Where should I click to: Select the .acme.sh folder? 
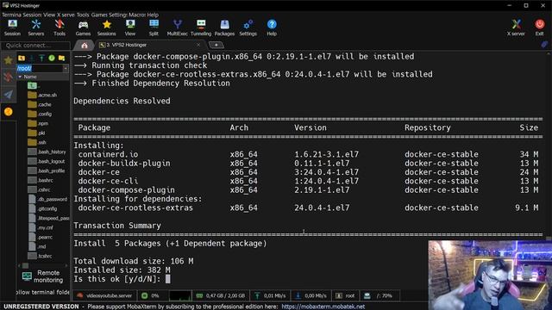point(42,95)
